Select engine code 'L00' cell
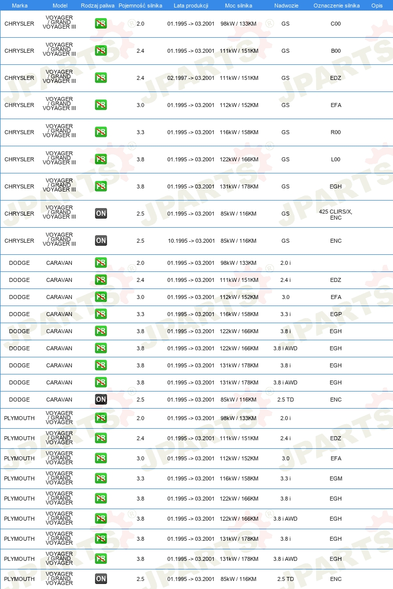The image size is (393, 589). click(336, 159)
